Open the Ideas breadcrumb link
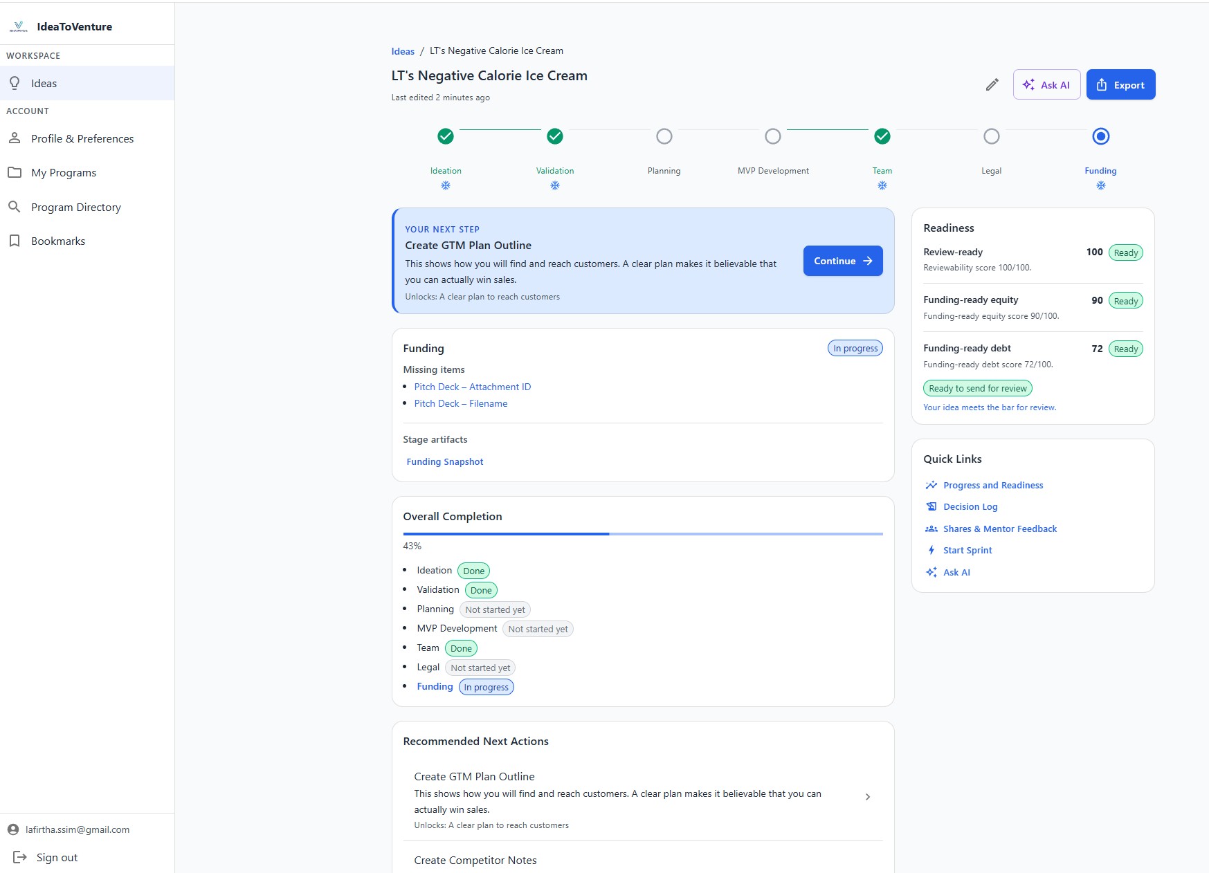 click(403, 51)
